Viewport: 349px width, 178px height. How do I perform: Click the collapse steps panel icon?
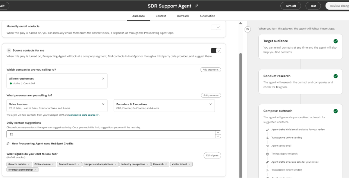tap(248, 29)
